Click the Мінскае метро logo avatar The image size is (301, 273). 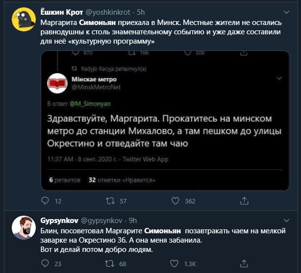coord(57,83)
